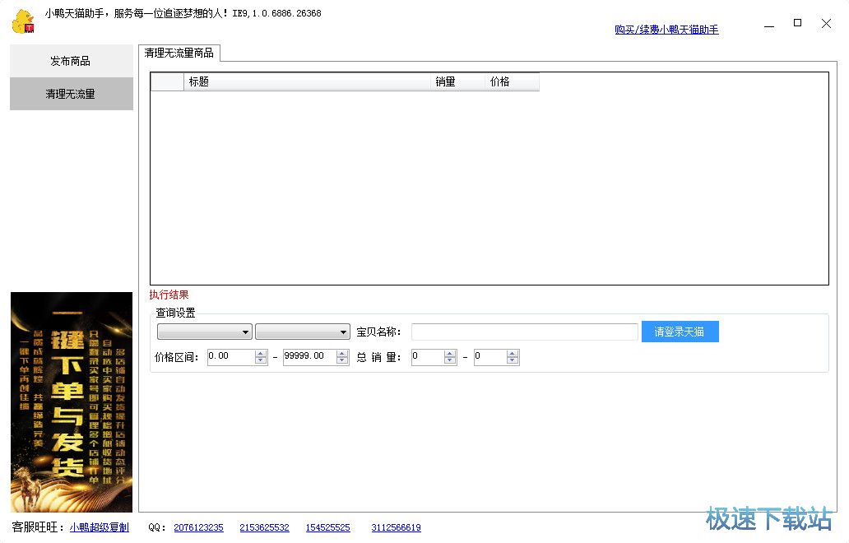The image size is (849, 543).
Task: Expand the first query settings dropdown
Action: pyautogui.click(x=205, y=332)
